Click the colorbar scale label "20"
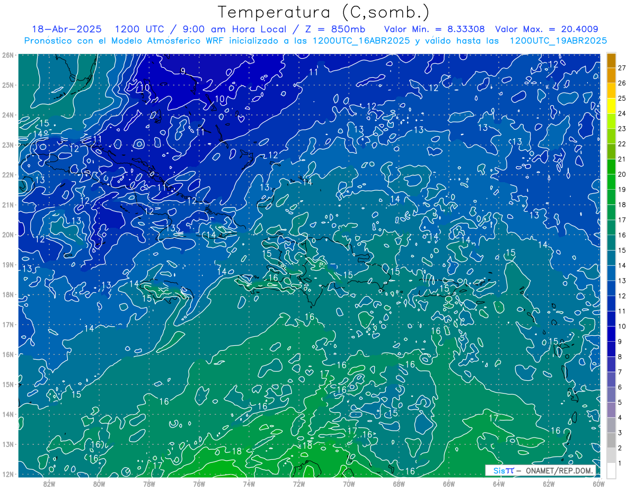This screenshot has height=491, width=636. [x=622, y=174]
